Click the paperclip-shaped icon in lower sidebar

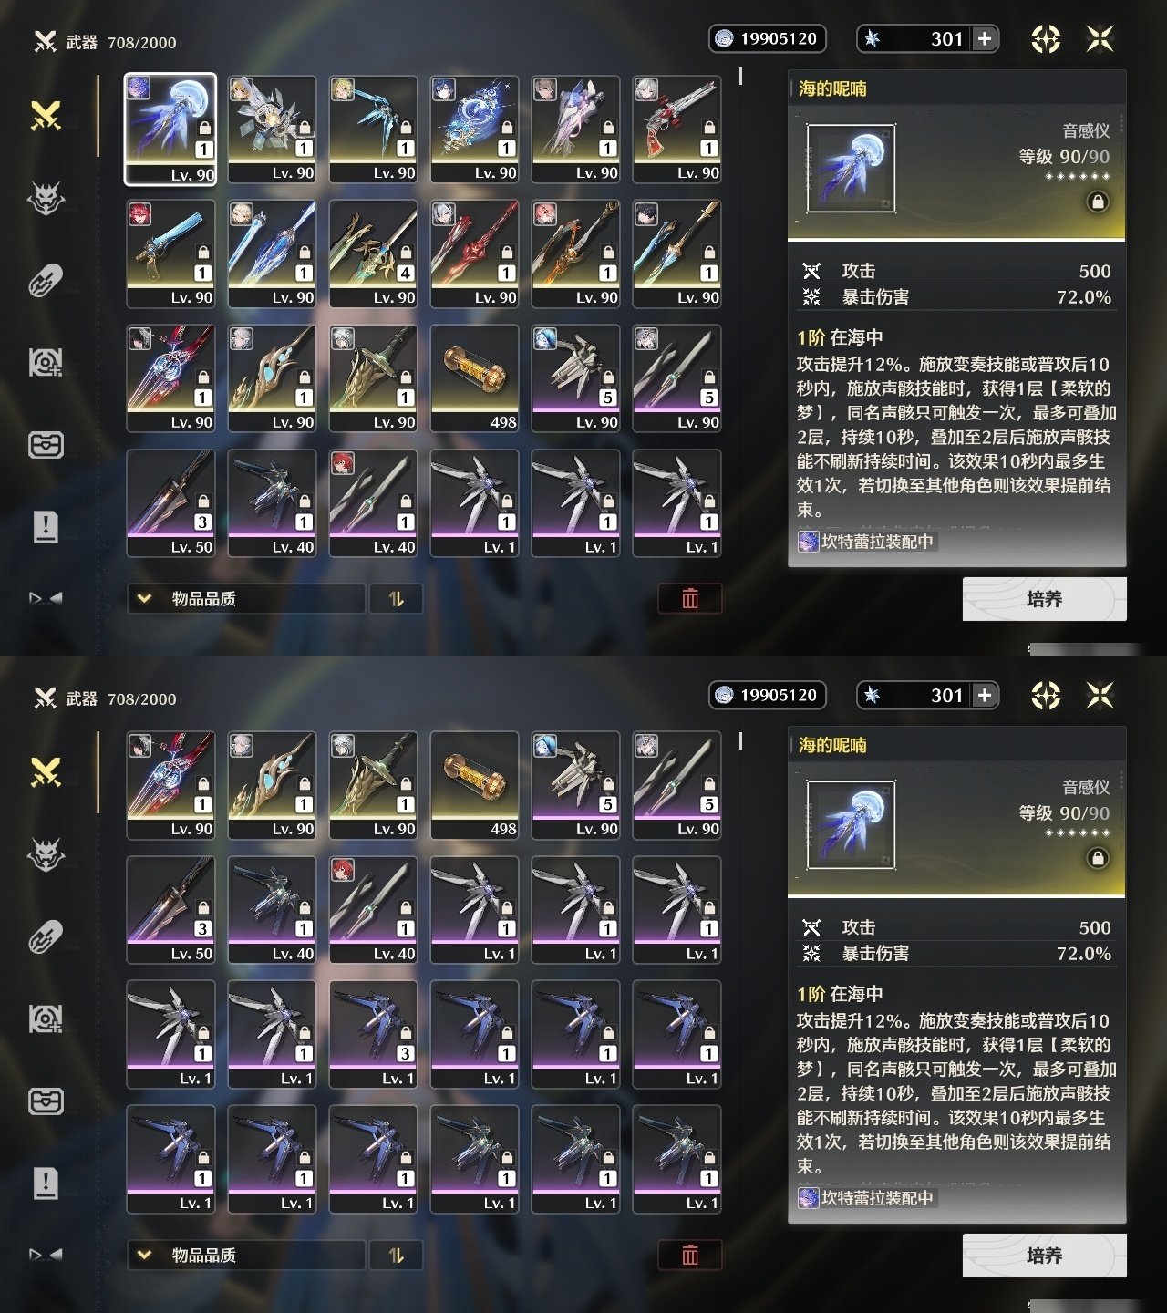[x=46, y=937]
